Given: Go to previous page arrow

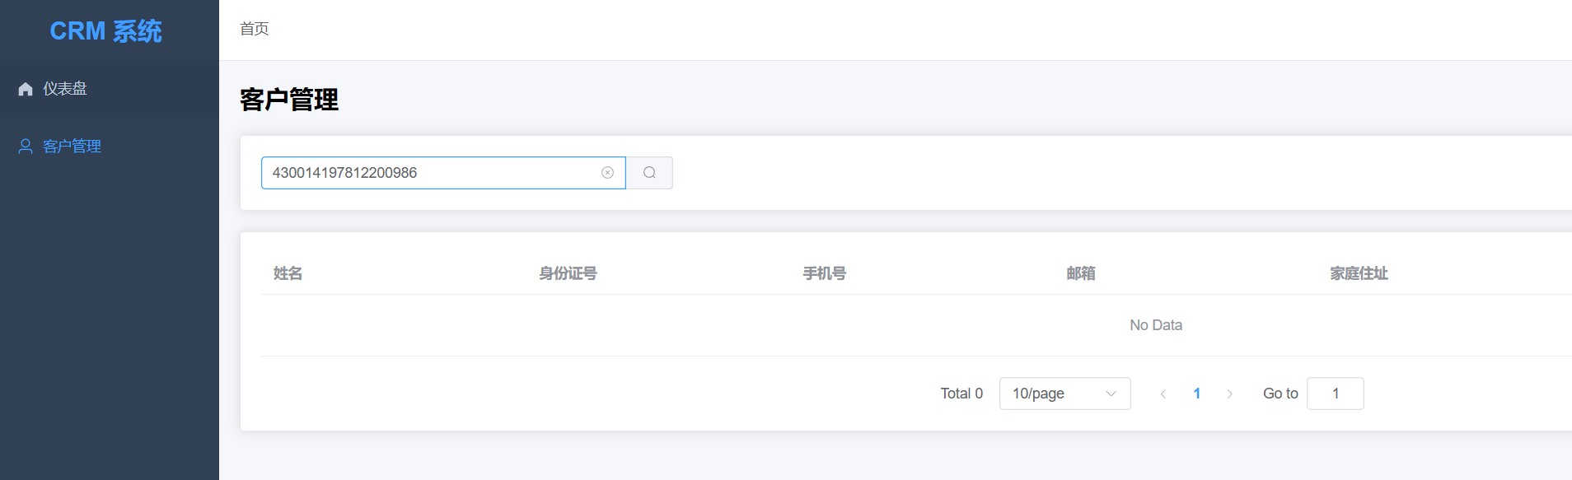Looking at the screenshot, I should click(x=1163, y=394).
